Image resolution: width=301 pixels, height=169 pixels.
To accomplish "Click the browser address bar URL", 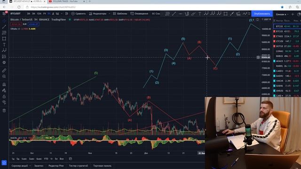I will pyautogui.click(x=53, y=7).
